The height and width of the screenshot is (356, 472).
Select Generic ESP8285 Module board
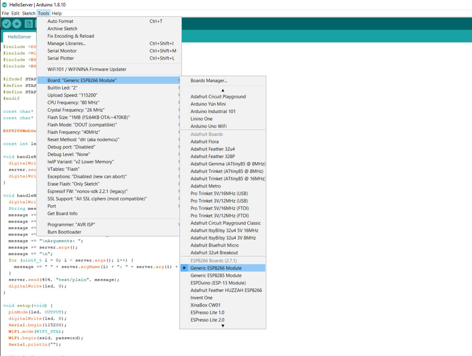(x=223, y=275)
